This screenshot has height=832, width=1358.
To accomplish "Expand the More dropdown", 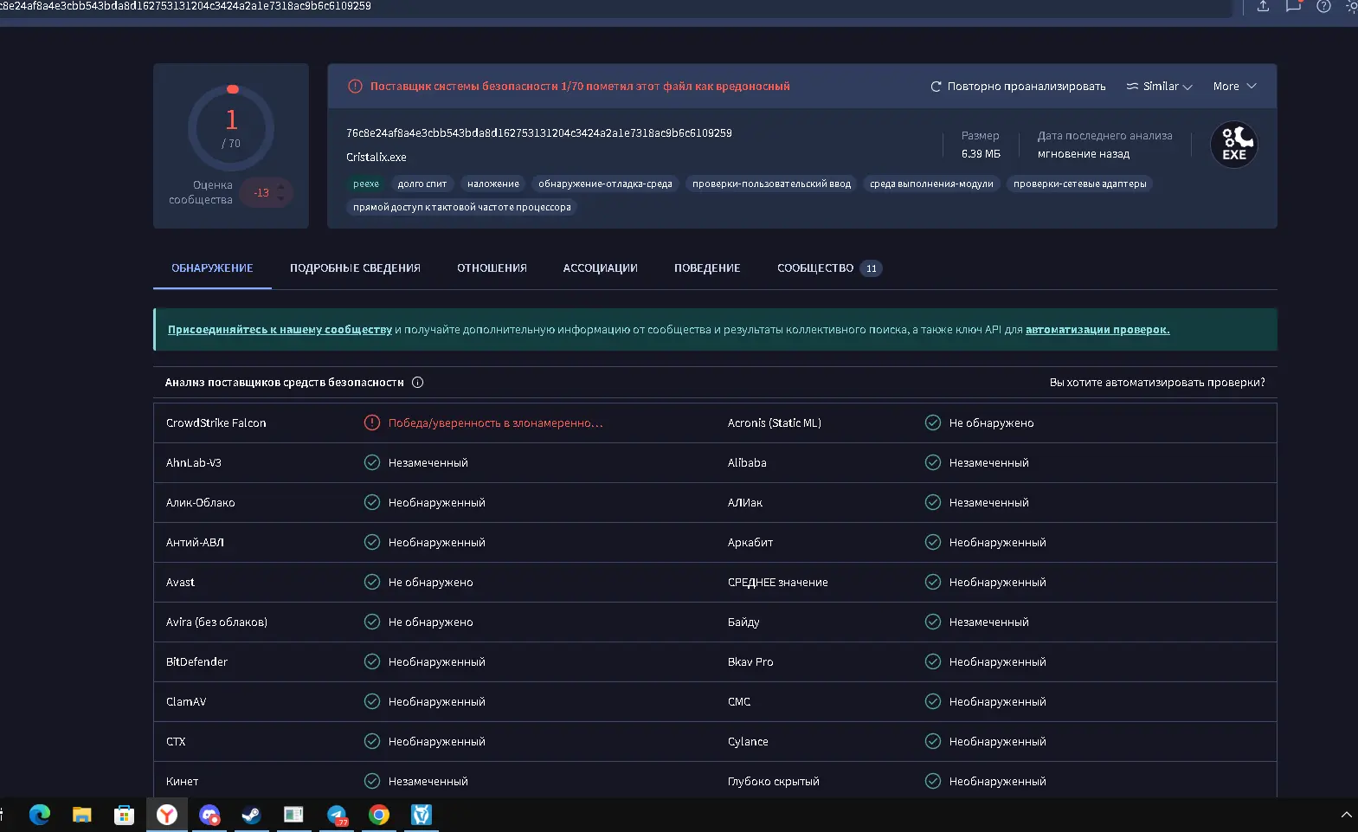I will pos(1234,87).
